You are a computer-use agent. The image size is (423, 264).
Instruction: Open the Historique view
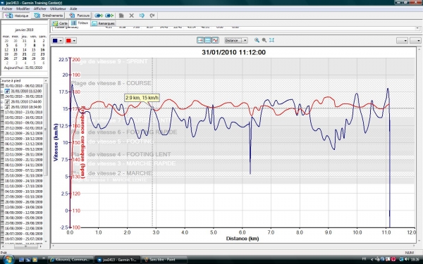tap(17, 15)
